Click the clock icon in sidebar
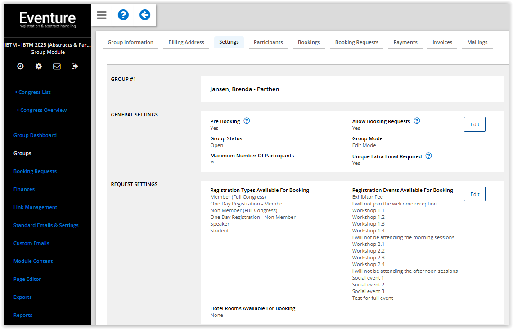This screenshot has width=513, height=329. coord(20,66)
